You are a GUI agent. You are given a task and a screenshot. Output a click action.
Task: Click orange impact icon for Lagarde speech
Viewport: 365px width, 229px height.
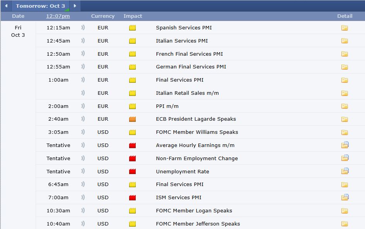click(x=133, y=119)
